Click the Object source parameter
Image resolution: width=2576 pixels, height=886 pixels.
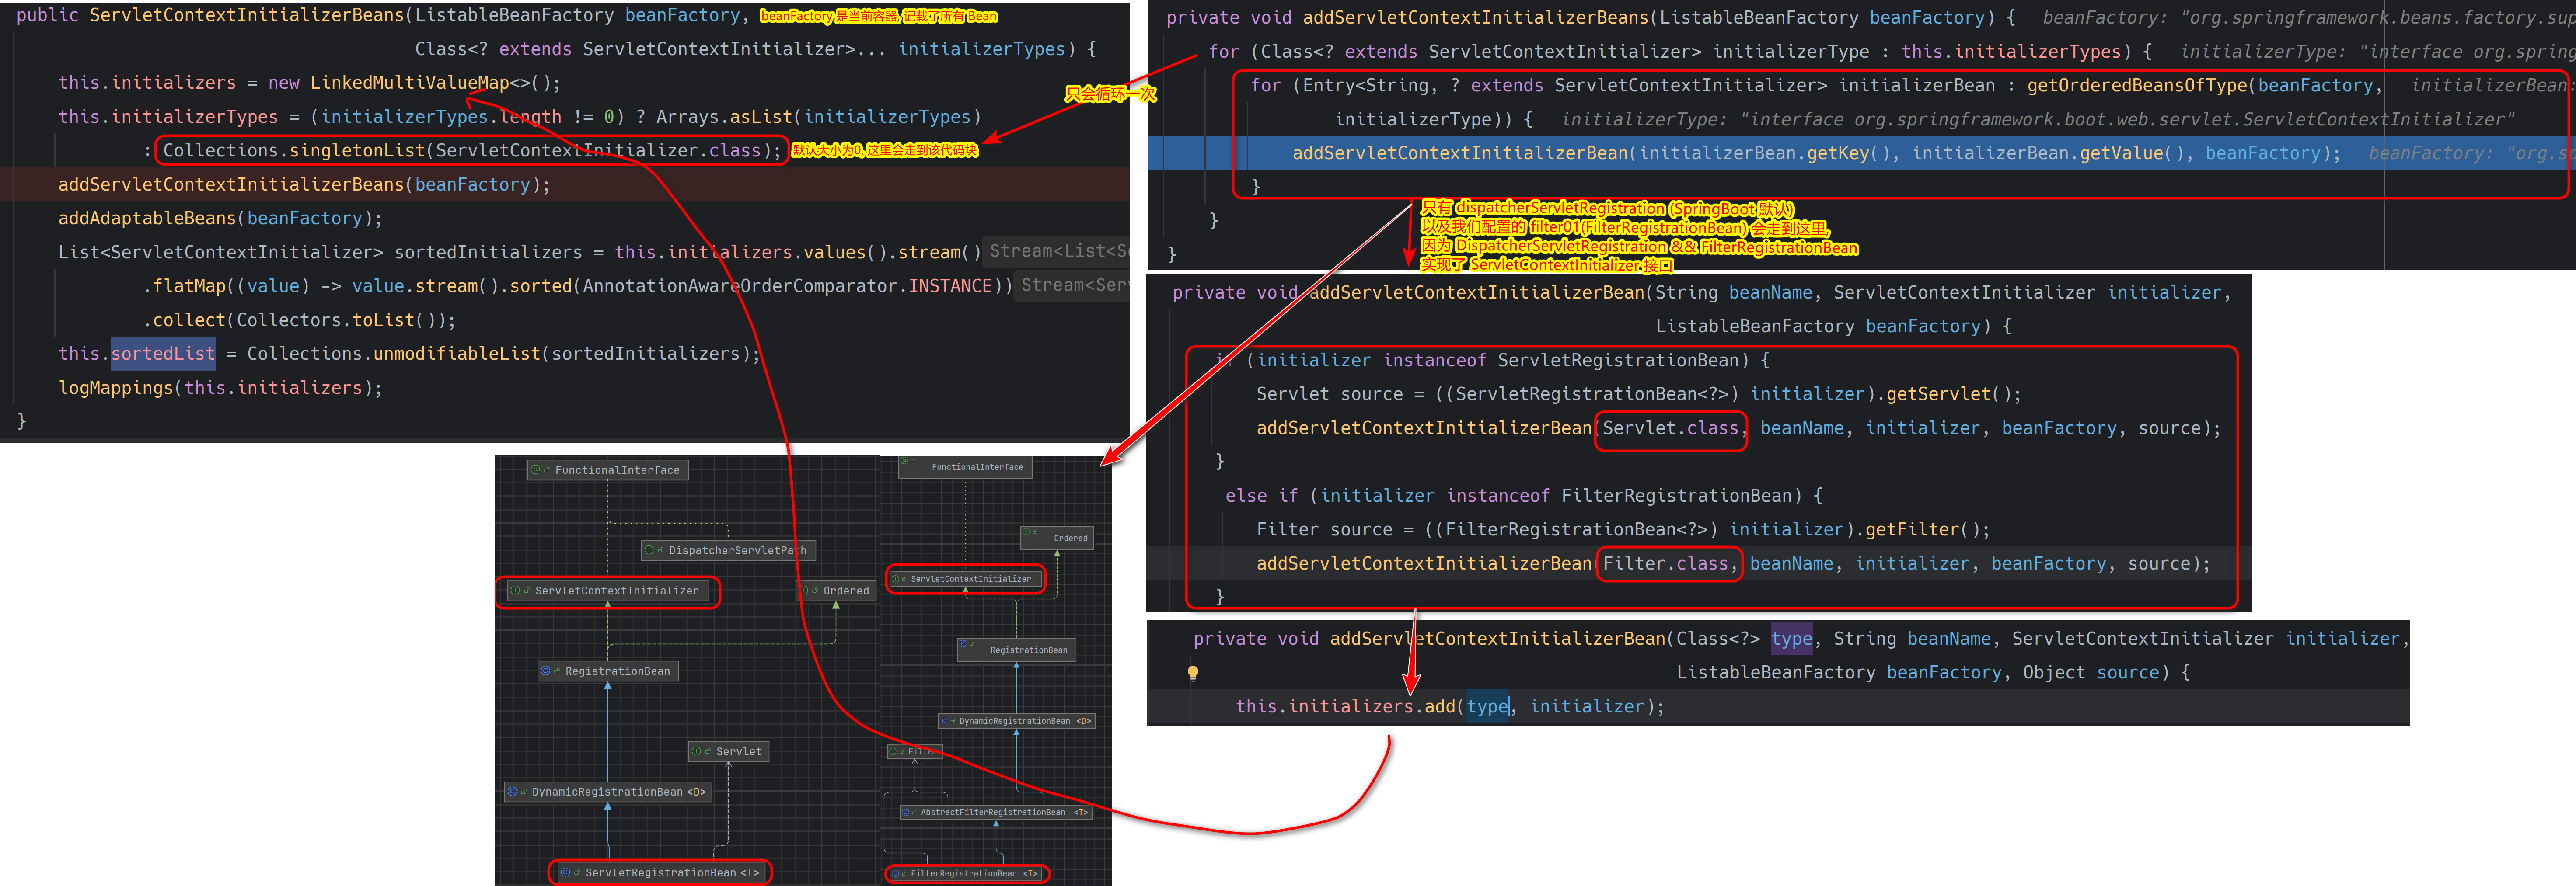tap(2090, 672)
